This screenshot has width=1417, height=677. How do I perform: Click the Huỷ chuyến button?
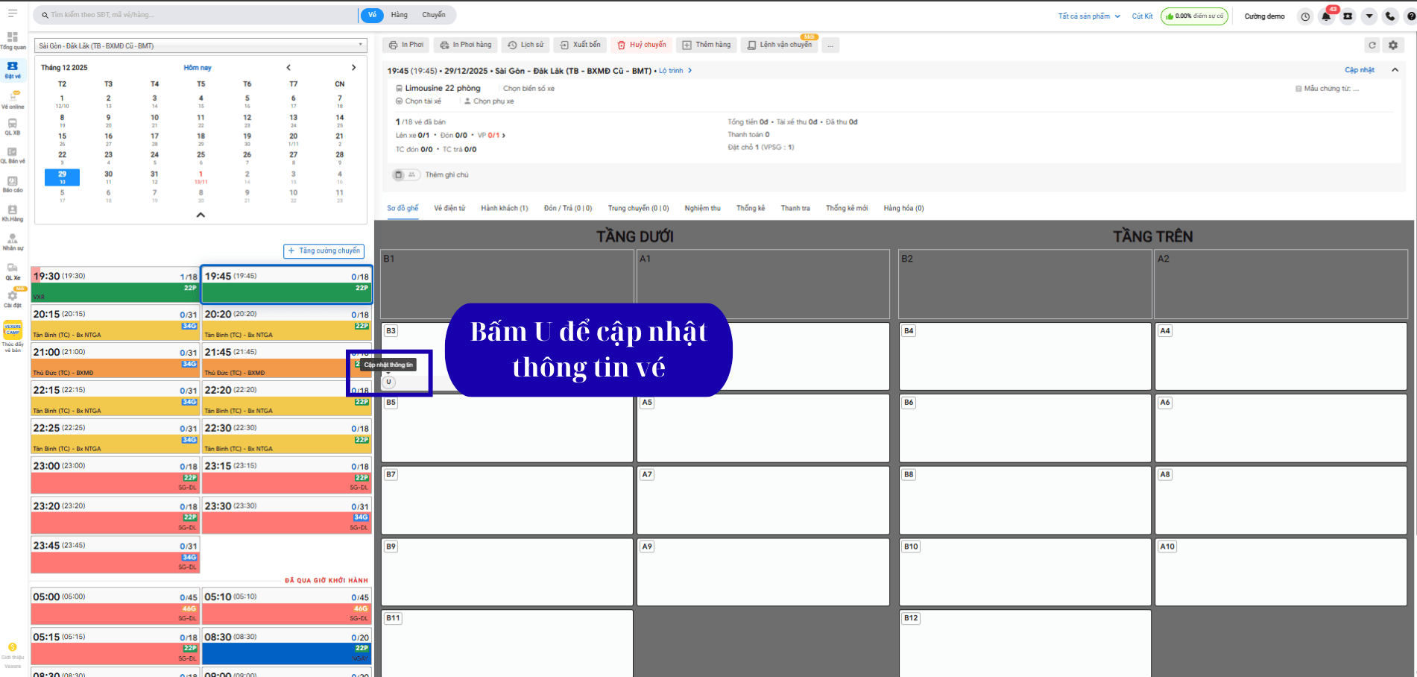(642, 45)
